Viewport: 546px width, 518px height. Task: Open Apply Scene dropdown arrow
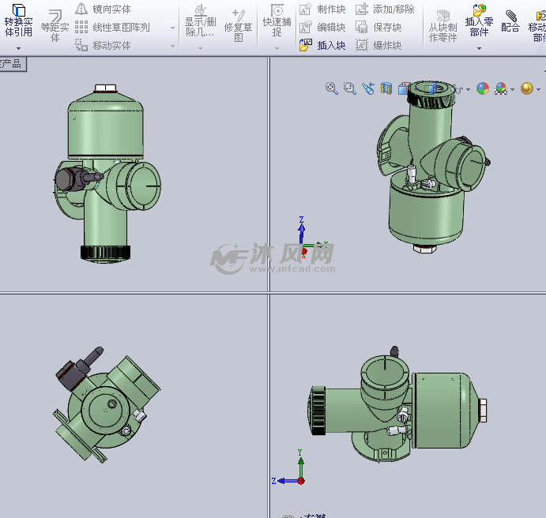[513, 89]
